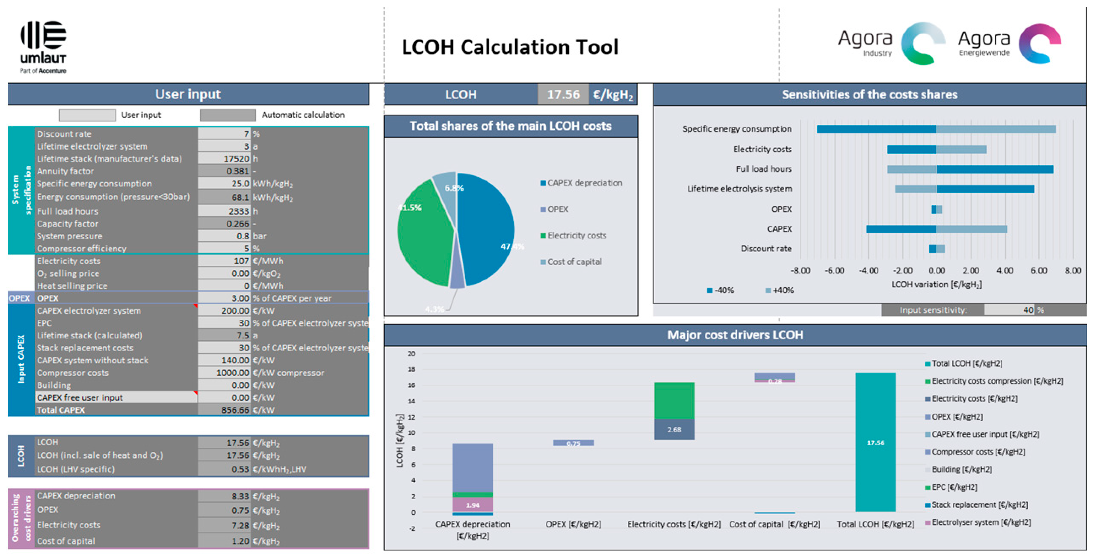This screenshot has height=558, width=1094.
Task: Click the Major cost drivers LCOH header
Action: pyautogui.click(x=735, y=335)
